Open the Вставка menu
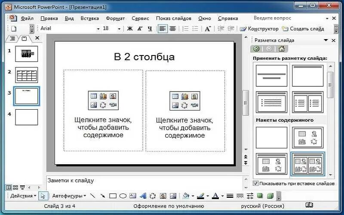Screen dimensions: 344x215 point(89,18)
